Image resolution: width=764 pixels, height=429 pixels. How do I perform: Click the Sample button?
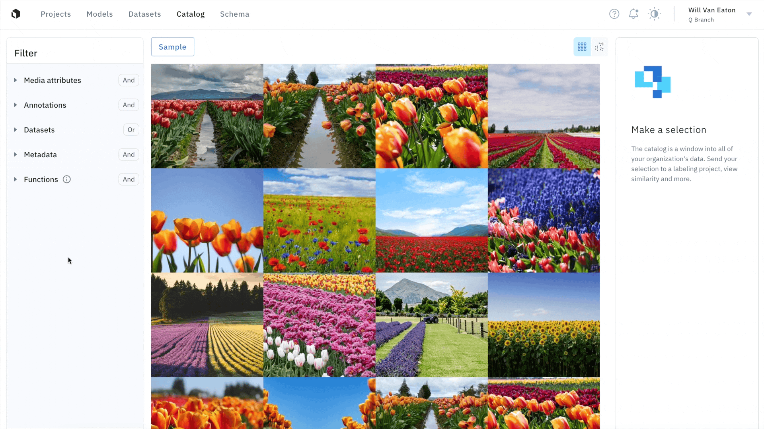point(173,47)
